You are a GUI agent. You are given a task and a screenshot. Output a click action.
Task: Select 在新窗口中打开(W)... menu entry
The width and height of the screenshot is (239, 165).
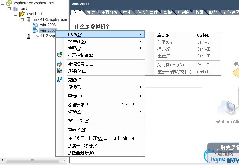[101, 139]
